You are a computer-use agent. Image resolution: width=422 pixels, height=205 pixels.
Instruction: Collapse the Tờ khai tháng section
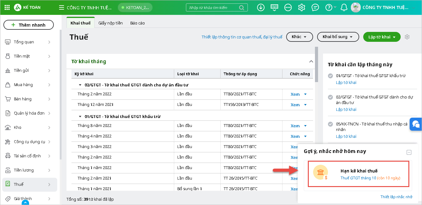tap(311, 61)
